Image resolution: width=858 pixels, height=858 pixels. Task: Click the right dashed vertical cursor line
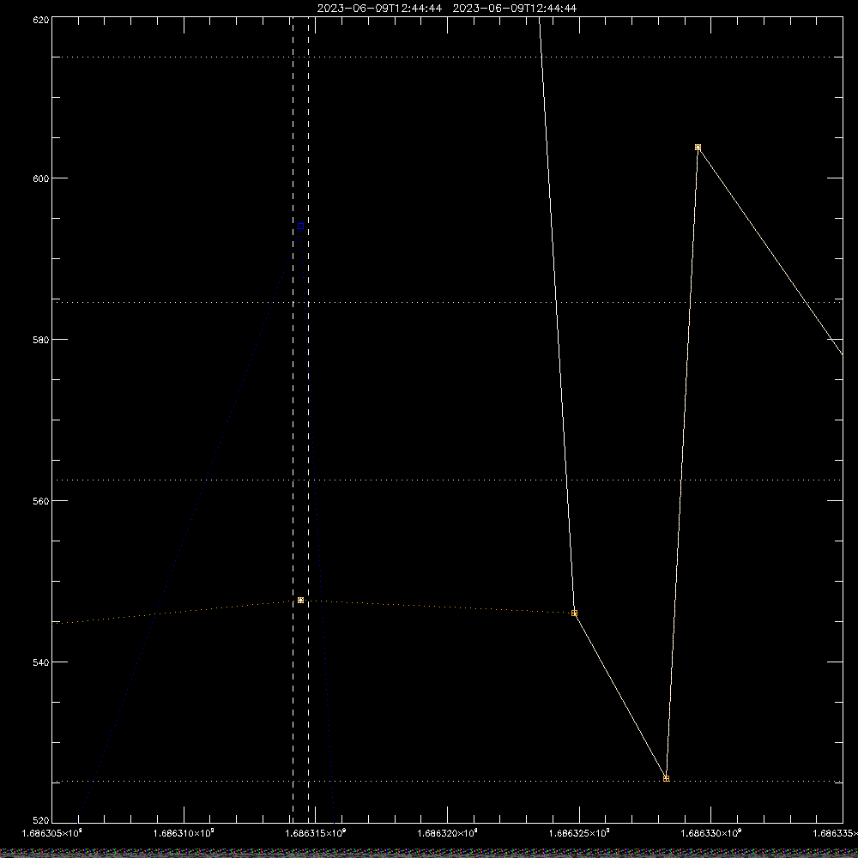[308, 419]
